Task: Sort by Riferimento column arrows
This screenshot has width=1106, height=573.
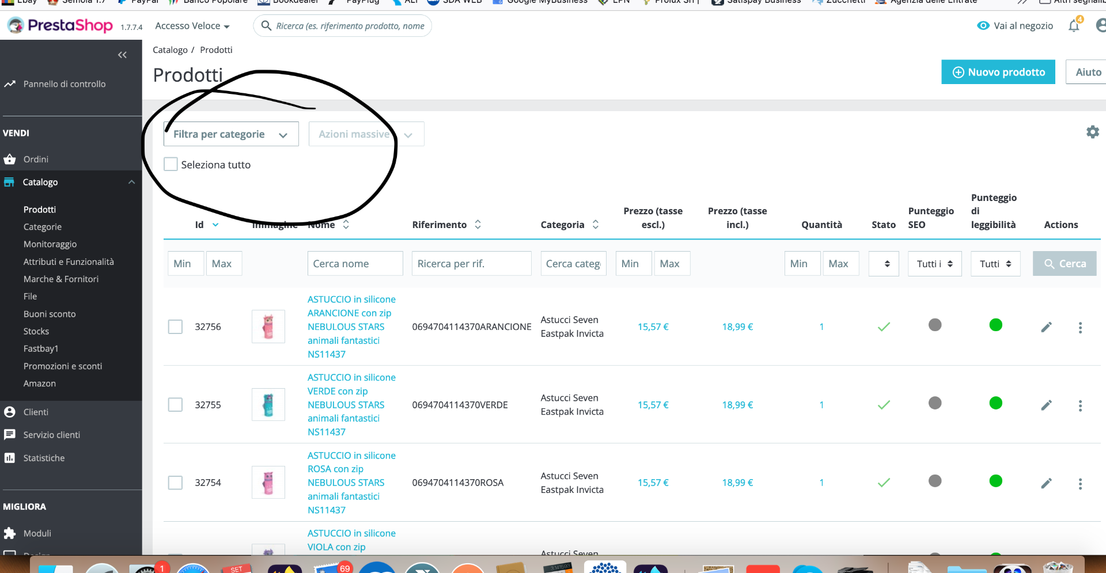Action: 478,225
